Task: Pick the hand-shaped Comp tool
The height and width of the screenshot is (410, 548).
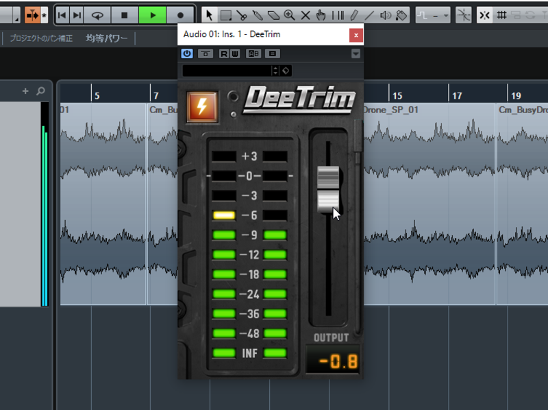Action: [x=321, y=15]
